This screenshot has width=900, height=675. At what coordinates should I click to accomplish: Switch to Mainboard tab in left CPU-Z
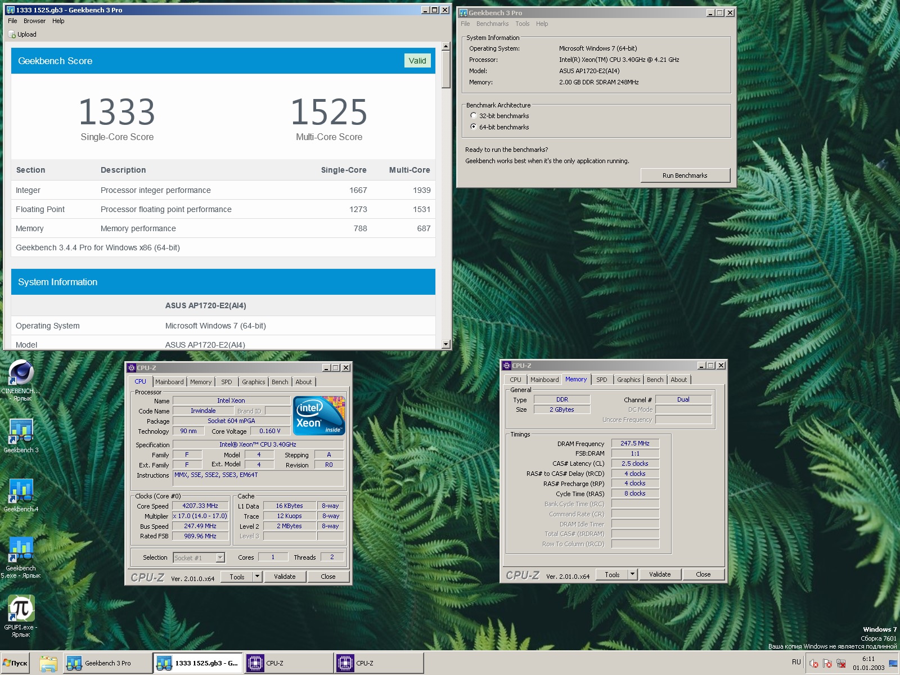pyautogui.click(x=169, y=382)
